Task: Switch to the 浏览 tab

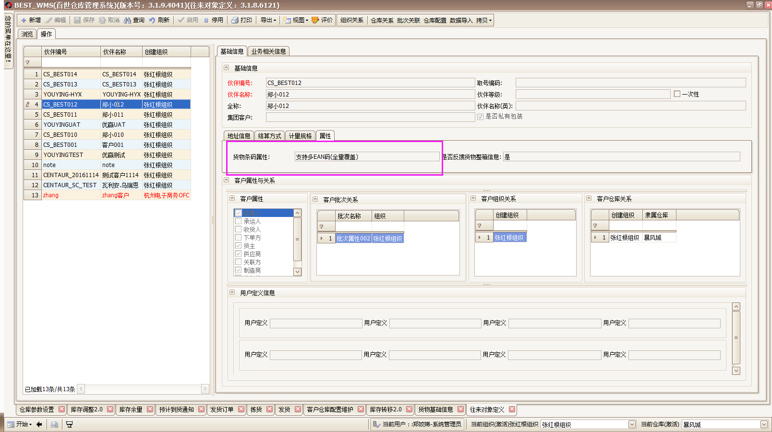Action: tap(27, 34)
